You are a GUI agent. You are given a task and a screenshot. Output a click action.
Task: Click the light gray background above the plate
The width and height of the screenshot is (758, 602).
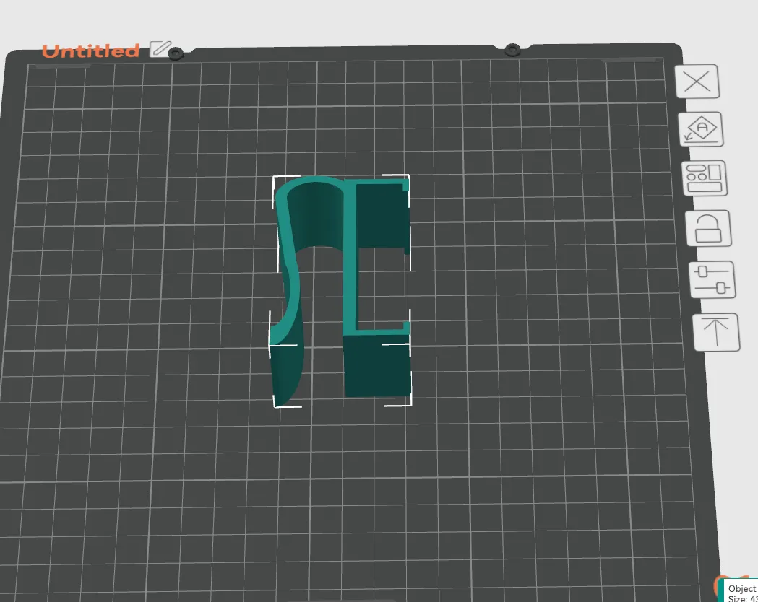coord(361,22)
